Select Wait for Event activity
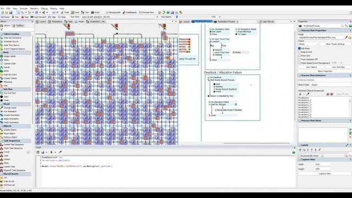This screenshot has height=198, width=352. pos(10,75)
